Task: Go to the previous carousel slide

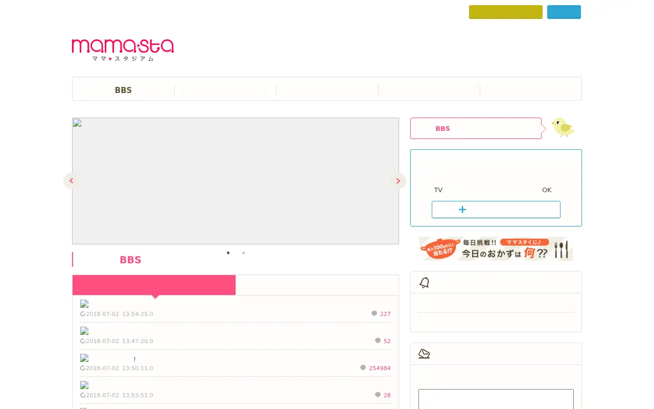Action: tap(72, 181)
